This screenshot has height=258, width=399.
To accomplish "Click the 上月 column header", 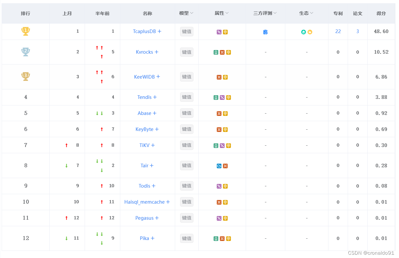I will (x=67, y=13).
